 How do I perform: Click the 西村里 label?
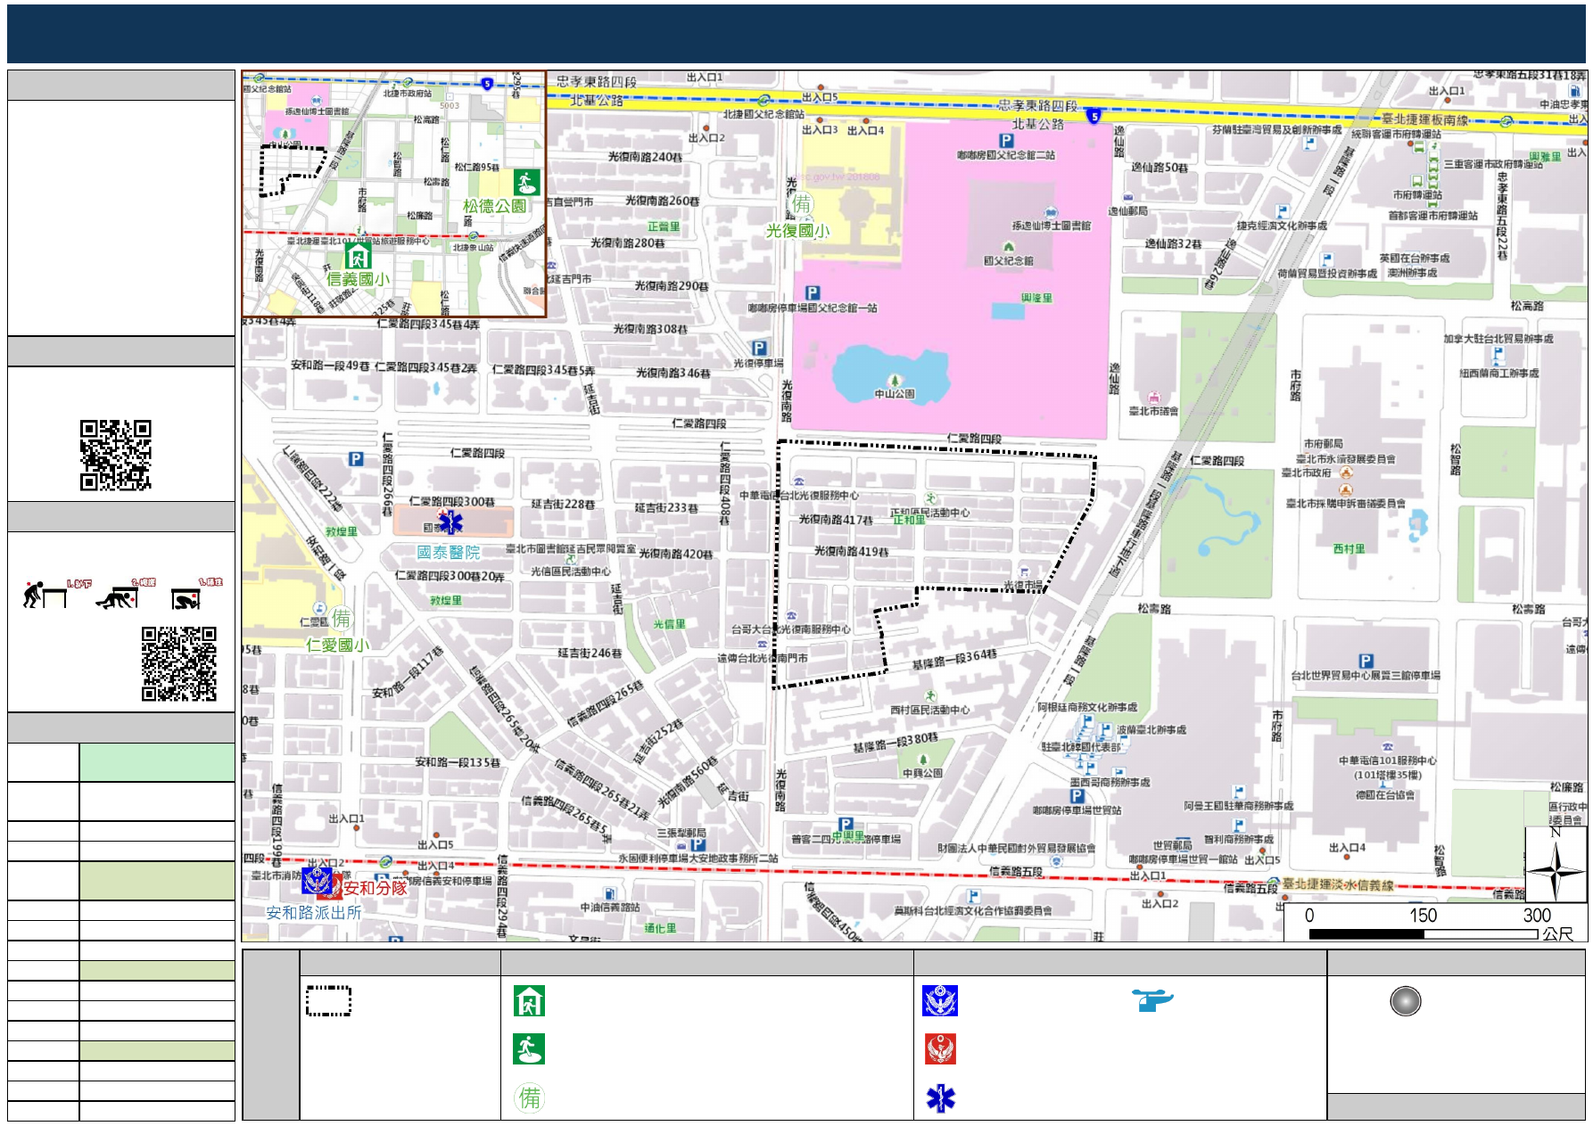1349,549
